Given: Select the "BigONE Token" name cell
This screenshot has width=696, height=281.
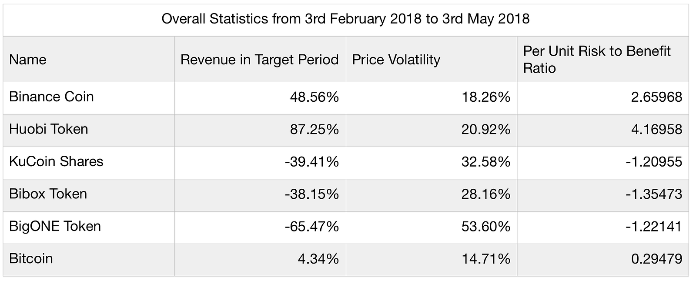Looking at the screenshot, I should [55, 226].
